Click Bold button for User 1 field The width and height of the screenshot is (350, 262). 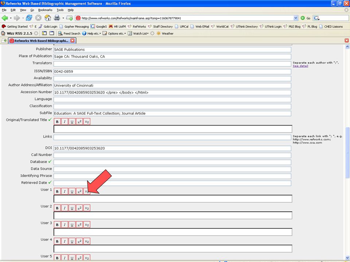[57, 191]
